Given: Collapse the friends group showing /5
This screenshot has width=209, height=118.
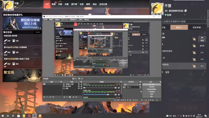Looking at the screenshot, I should [x=205, y=33].
